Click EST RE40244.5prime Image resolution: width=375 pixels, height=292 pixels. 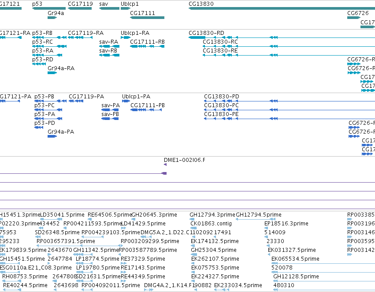tap(25, 285)
